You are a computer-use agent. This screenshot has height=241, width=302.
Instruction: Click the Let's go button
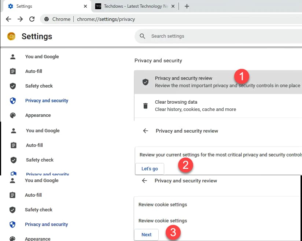pos(150,168)
